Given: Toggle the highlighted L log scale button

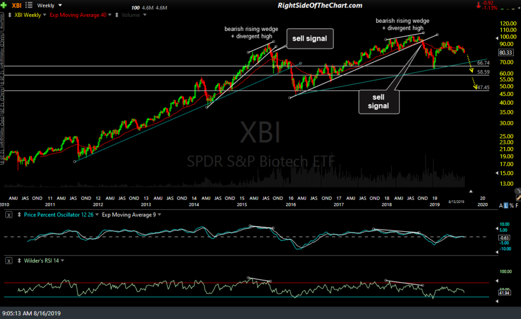Looking at the screenshot, I should [x=506, y=205].
